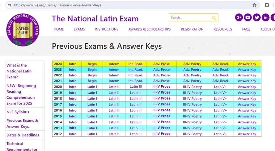Viewport: 275px width, 151px height.
Task: Open the 2018 Answer Key
Action: click(x=247, y=99)
